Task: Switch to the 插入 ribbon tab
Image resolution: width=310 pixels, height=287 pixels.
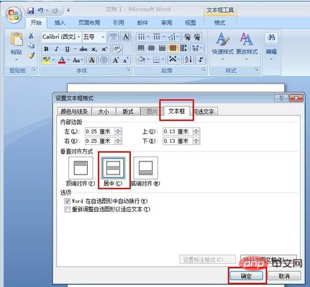Action: [60, 23]
